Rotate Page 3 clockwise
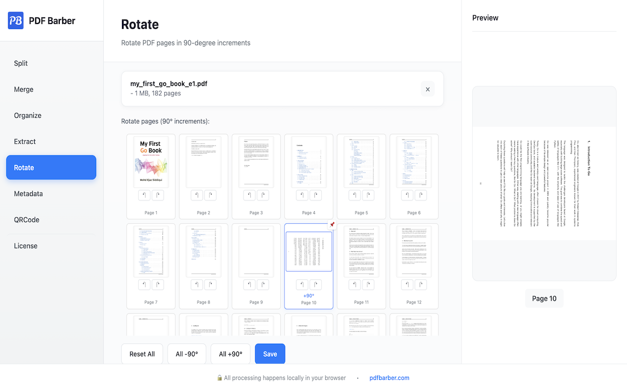 [x=263, y=195]
